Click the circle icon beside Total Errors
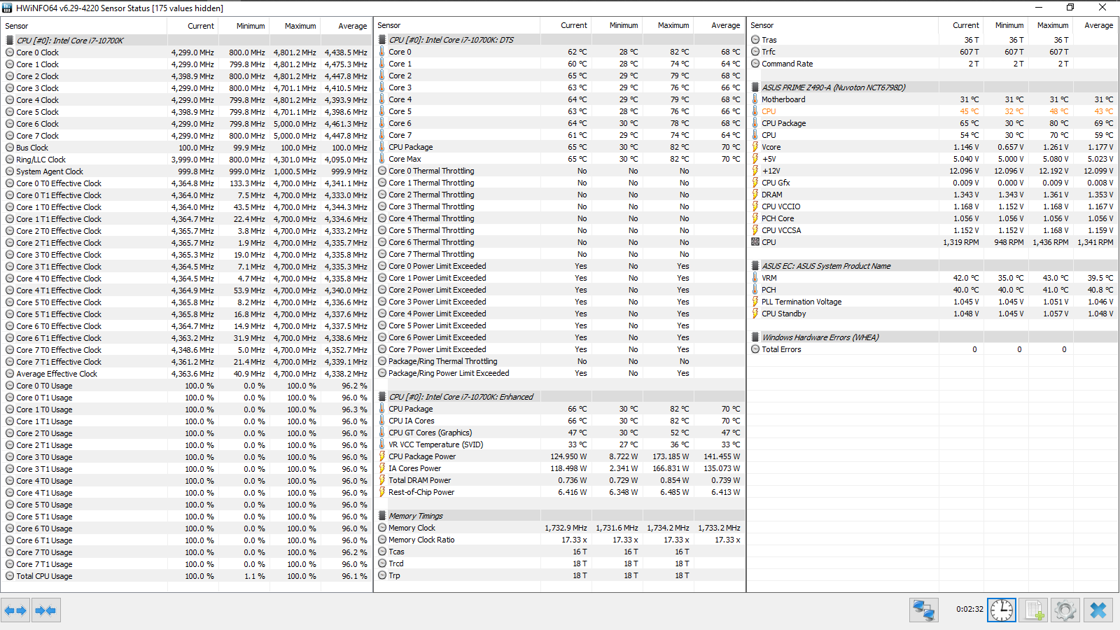This screenshot has width=1120, height=630. click(755, 349)
